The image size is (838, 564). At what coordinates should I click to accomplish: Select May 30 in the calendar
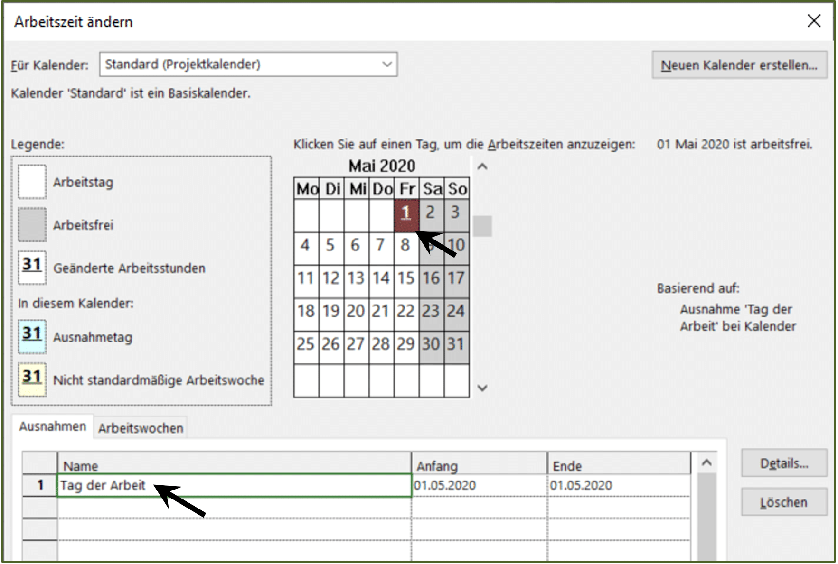431,347
